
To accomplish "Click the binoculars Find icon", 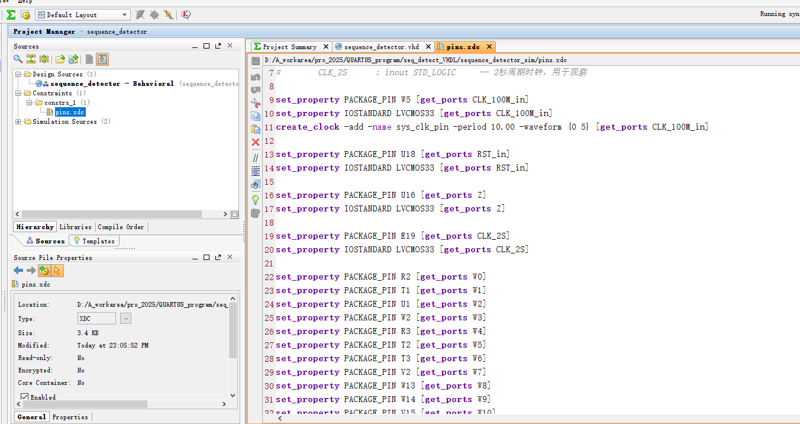I will pos(256,185).
